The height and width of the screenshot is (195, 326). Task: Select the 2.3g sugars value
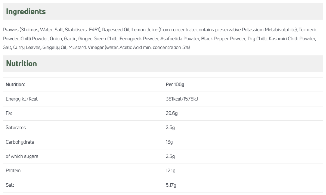point(170,156)
